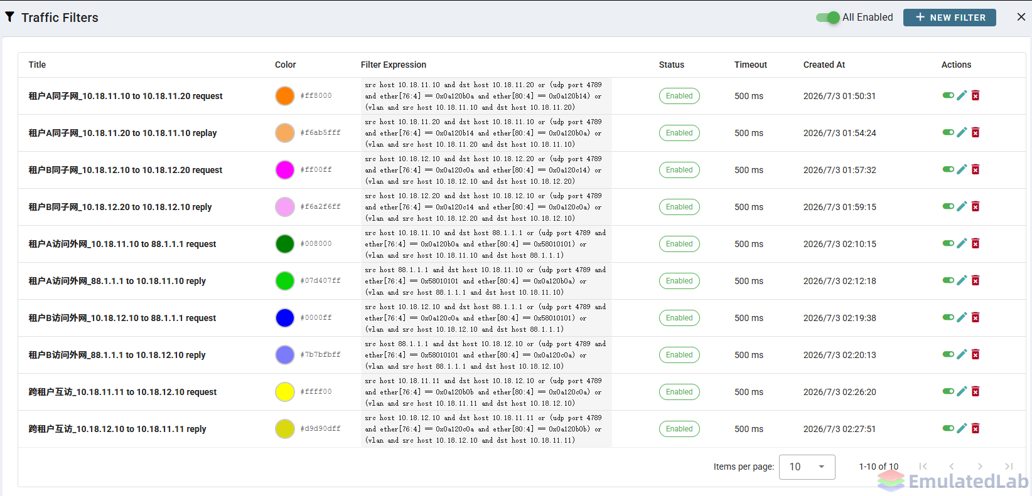The image size is (1032, 496).
Task: Click the magenta #ff00ff color swatch
Action: [x=285, y=170]
